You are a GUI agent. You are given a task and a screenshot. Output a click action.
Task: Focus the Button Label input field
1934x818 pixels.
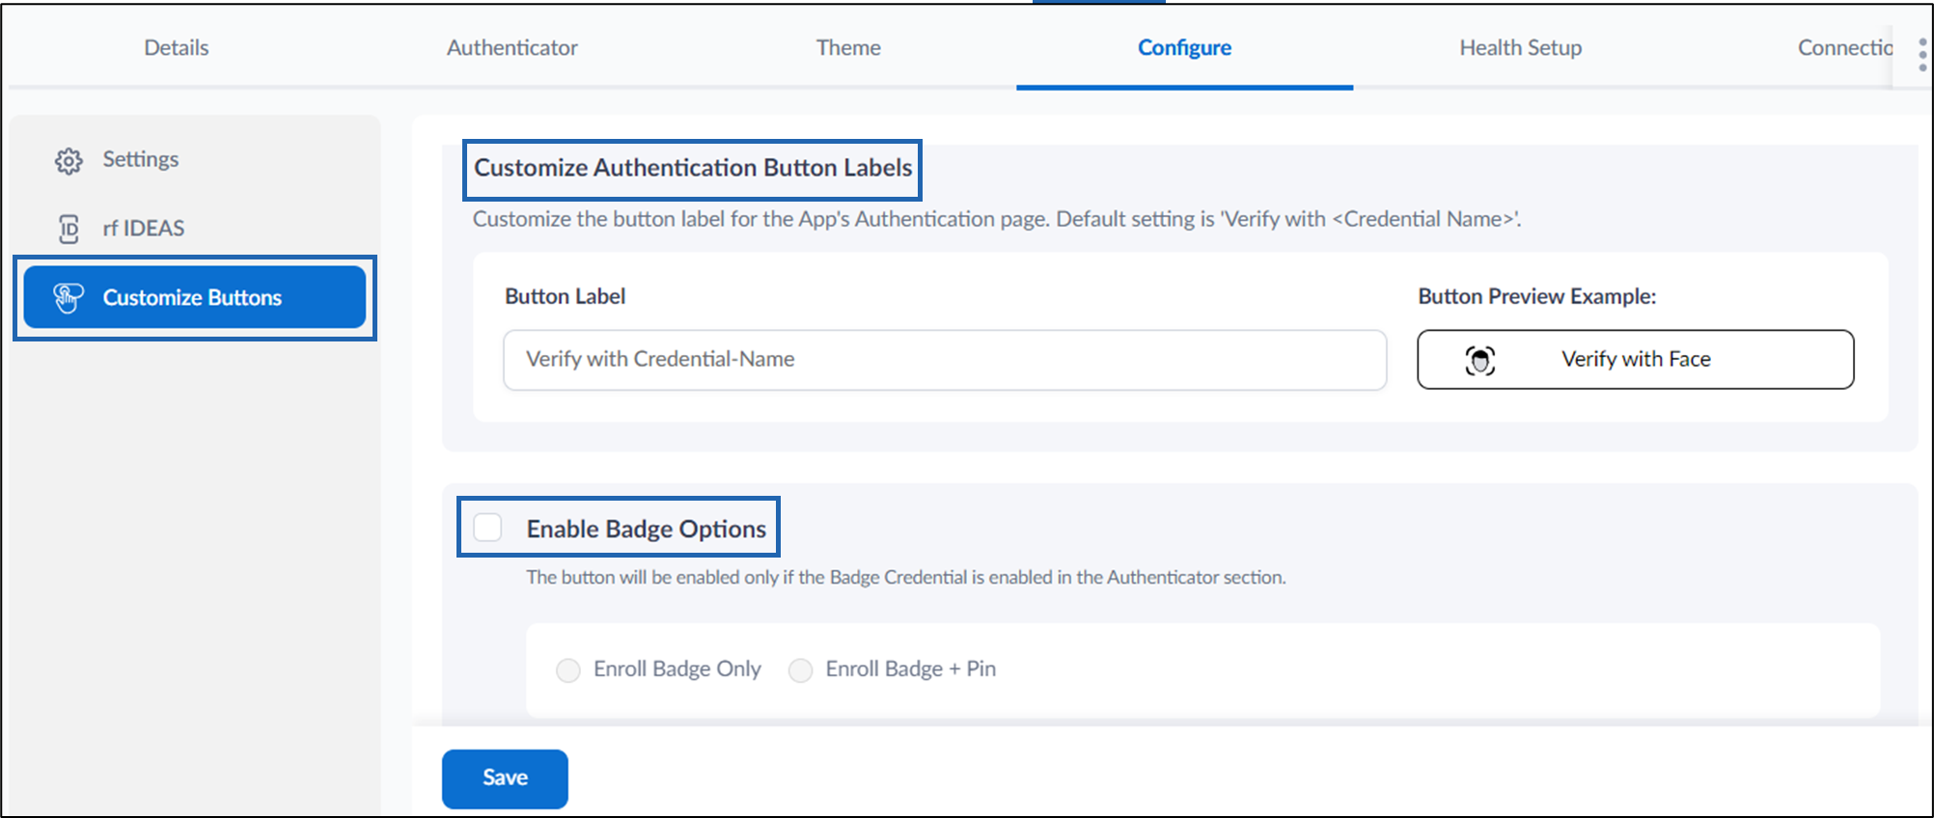[945, 360]
